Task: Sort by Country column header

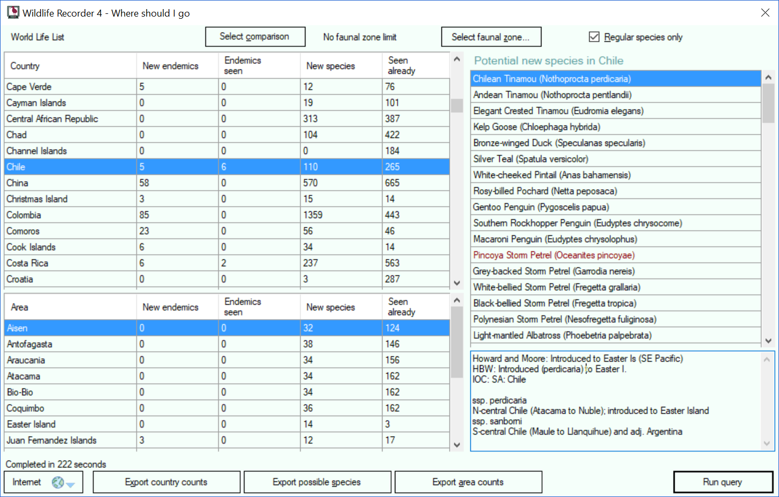Action: (70, 66)
